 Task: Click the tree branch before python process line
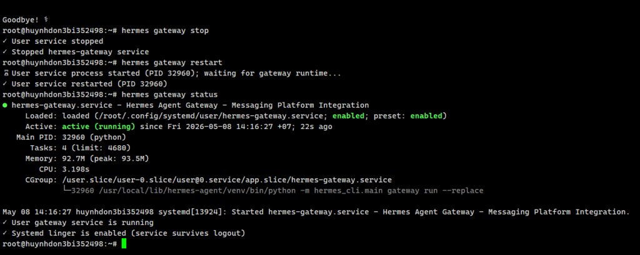(x=66, y=191)
